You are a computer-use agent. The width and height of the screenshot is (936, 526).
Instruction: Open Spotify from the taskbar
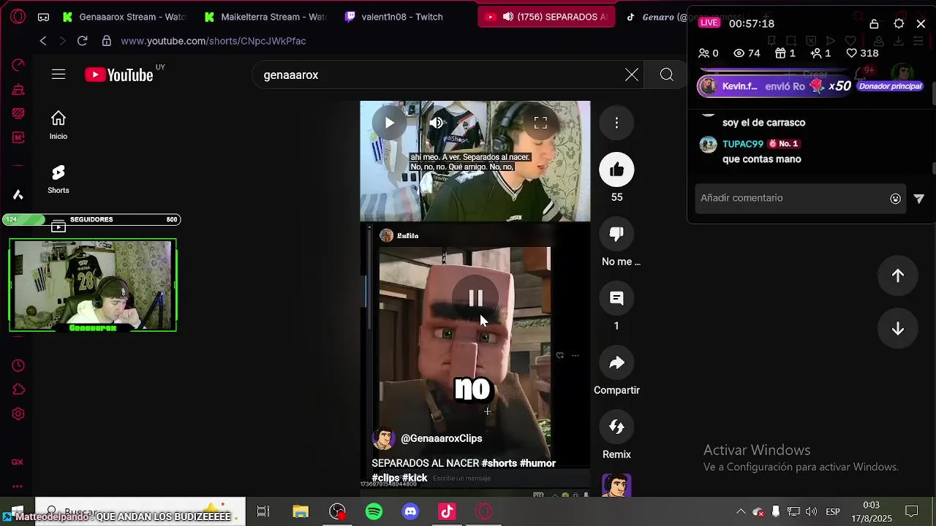374,511
